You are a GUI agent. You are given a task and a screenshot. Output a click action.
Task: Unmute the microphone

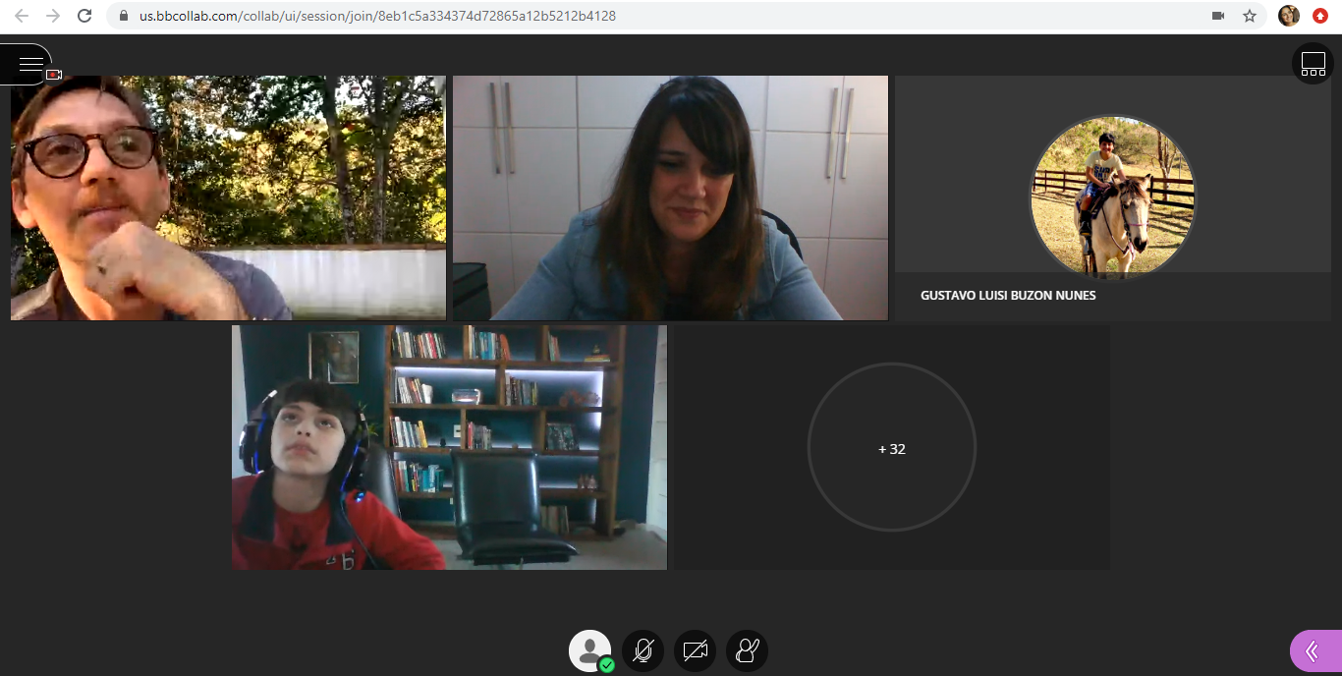pos(643,650)
